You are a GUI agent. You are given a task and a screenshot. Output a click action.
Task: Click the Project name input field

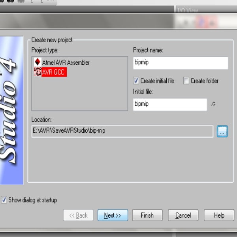click(x=181, y=63)
